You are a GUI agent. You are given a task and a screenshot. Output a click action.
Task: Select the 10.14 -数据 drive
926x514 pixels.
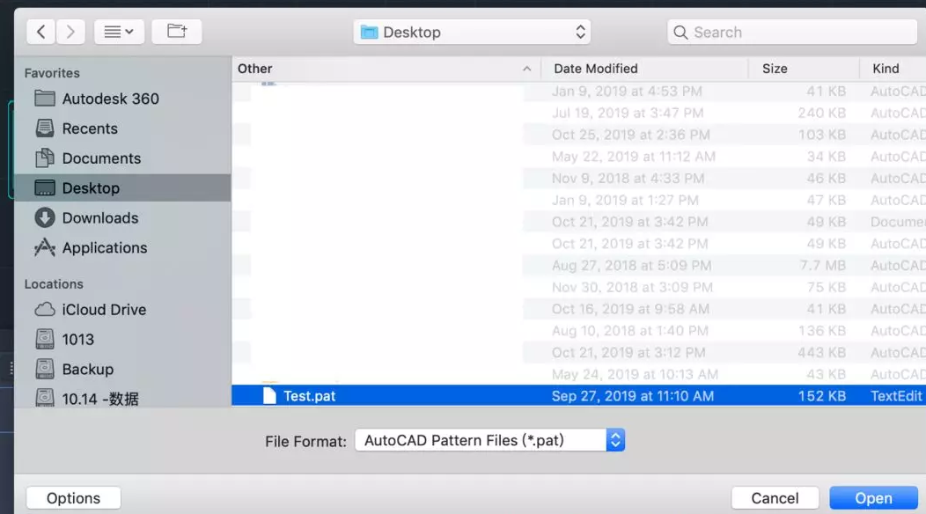(x=122, y=399)
